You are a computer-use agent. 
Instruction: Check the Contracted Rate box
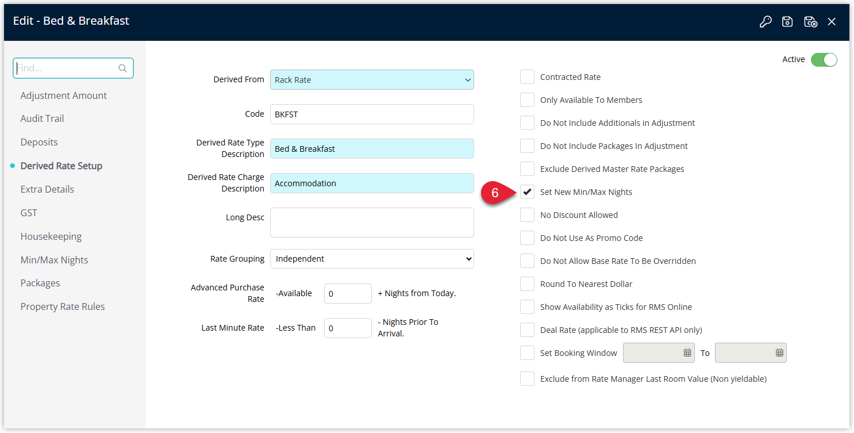pyautogui.click(x=527, y=77)
